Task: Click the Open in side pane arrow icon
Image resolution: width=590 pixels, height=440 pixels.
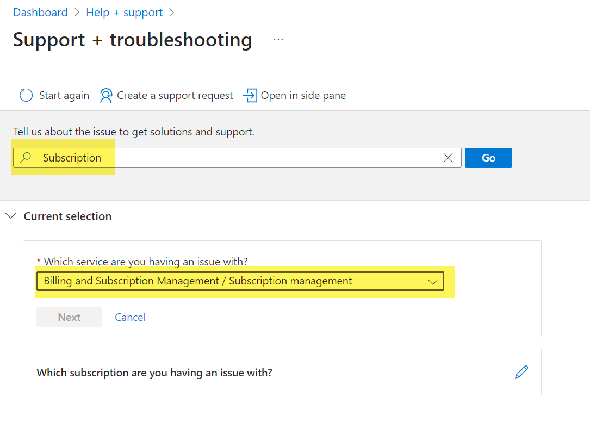Action: point(250,95)
